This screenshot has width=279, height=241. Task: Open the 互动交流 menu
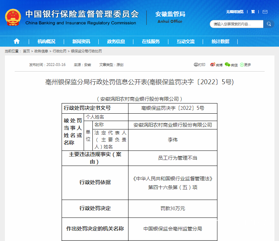(x=186, y=41)
